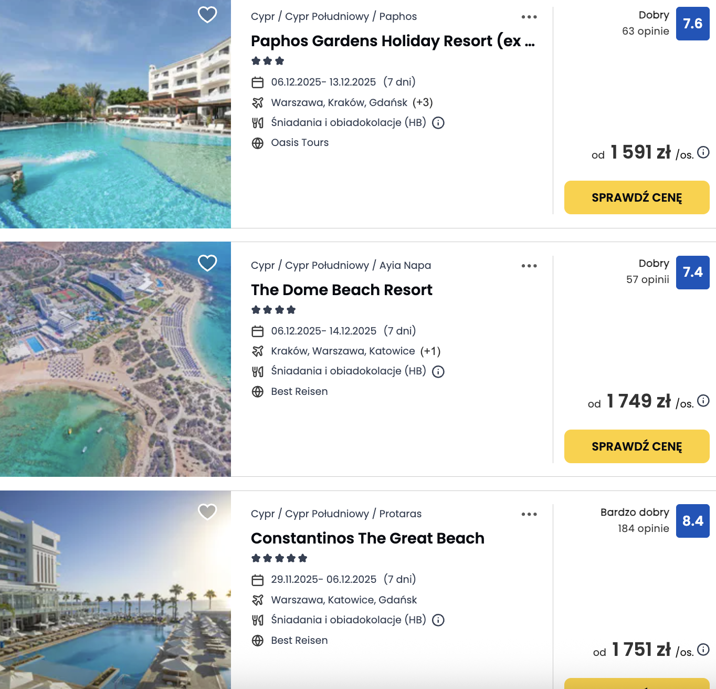This screenshot has height=689, width=716.
Task: Click price info icon next to 1 591 zł
Action: click(703, 152)
